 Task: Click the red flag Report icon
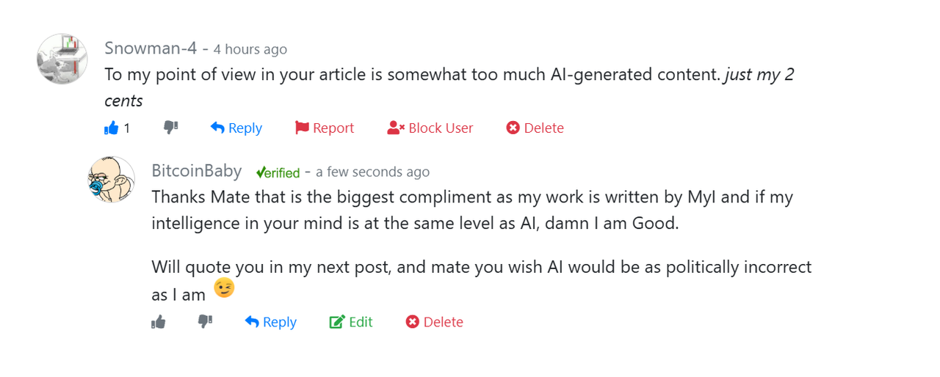pyautogui.click(x=302, y=128)
